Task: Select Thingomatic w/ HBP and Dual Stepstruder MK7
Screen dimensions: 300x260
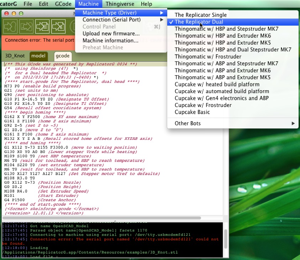Action: click(x=233, y=50)
